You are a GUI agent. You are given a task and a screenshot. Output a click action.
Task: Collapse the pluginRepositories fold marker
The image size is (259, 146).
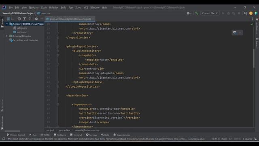click(57, 46)
